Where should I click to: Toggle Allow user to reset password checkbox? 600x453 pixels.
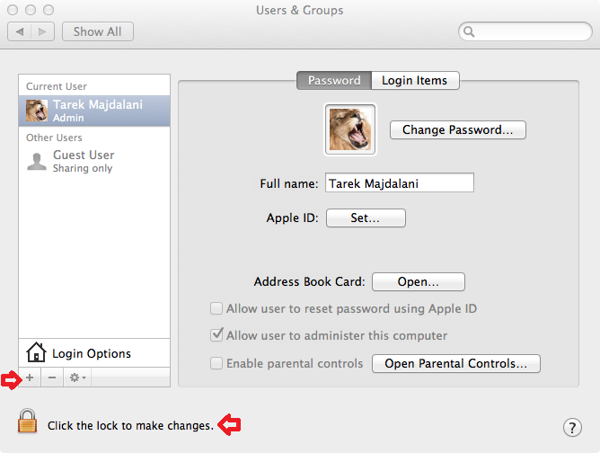point(216,308)
